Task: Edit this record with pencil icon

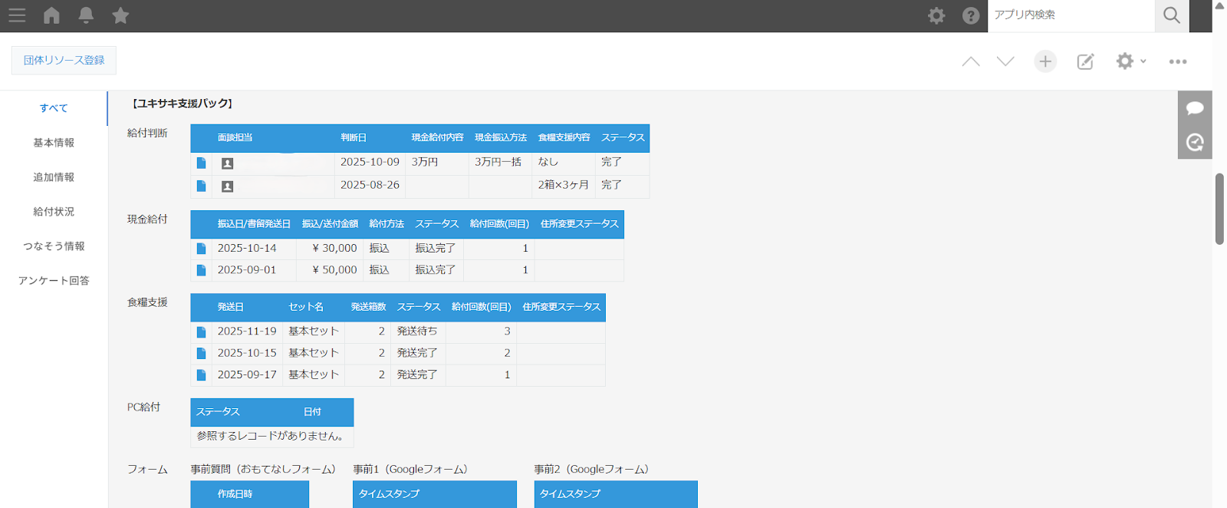Action: (x=1085, y=61)
